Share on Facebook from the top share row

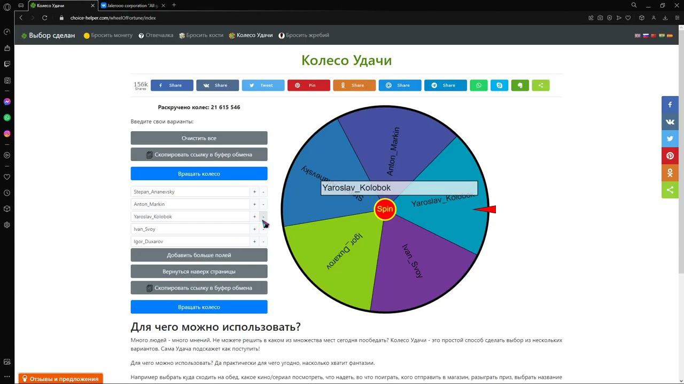172,85
